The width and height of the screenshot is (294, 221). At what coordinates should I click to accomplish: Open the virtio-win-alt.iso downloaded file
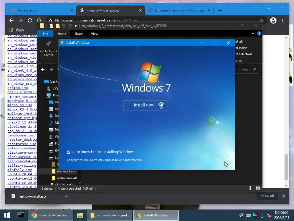point(32,196)
